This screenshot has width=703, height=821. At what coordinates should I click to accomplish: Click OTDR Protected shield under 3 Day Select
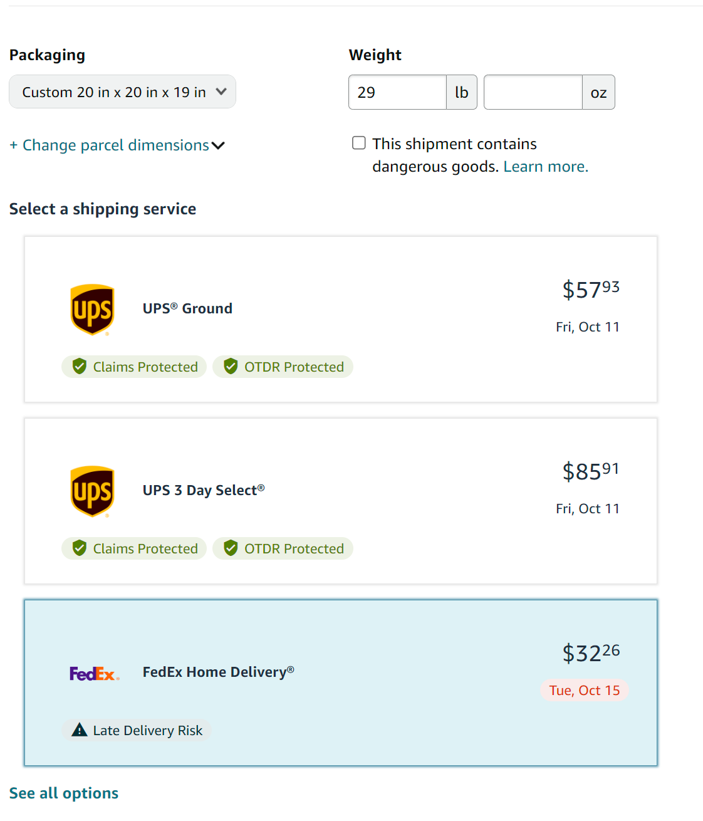(x=231, y=548)
